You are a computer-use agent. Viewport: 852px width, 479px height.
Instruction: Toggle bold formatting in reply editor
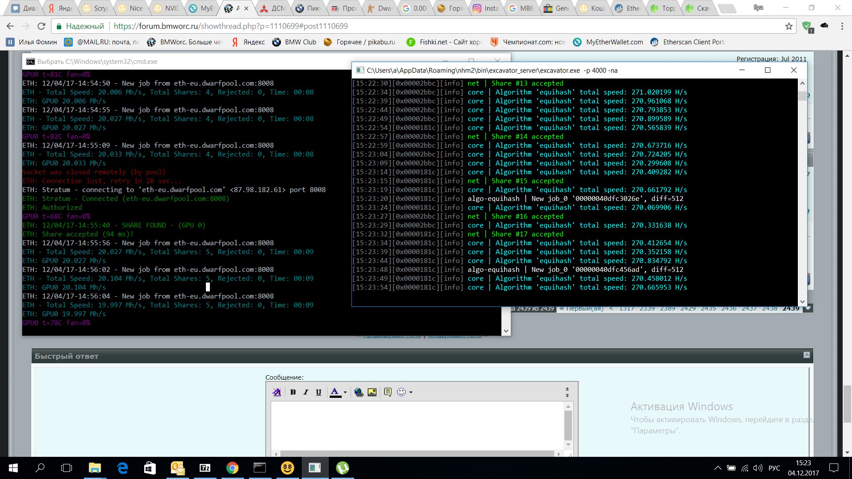click(x=293, y=392)
